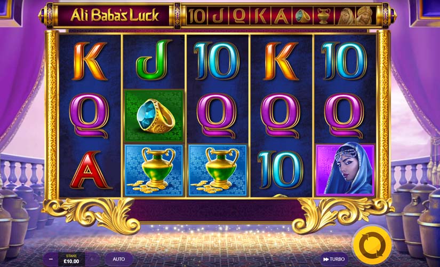Click the blue diamond ring symbol on reels

pyautogui.click(x=154, y=115)
